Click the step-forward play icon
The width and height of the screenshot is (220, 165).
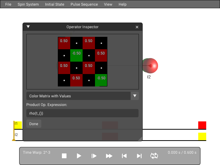(94, 156)
